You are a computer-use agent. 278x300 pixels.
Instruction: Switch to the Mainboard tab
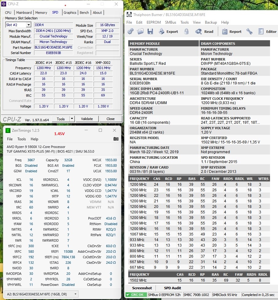(x=24, y=13)
